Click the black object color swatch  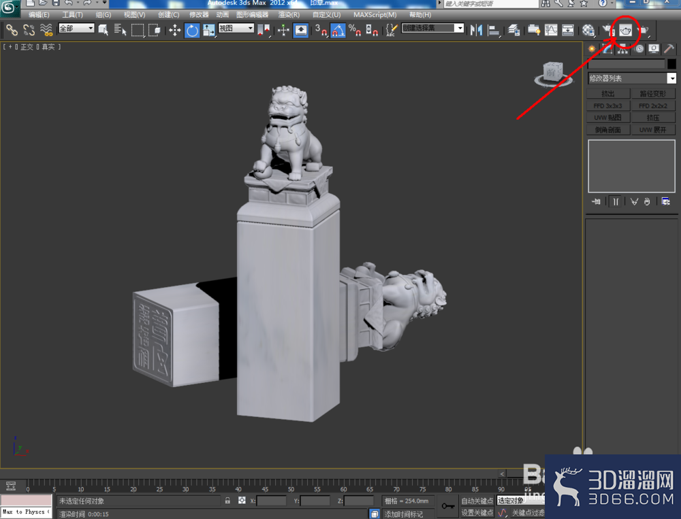(x=671, y=64)
